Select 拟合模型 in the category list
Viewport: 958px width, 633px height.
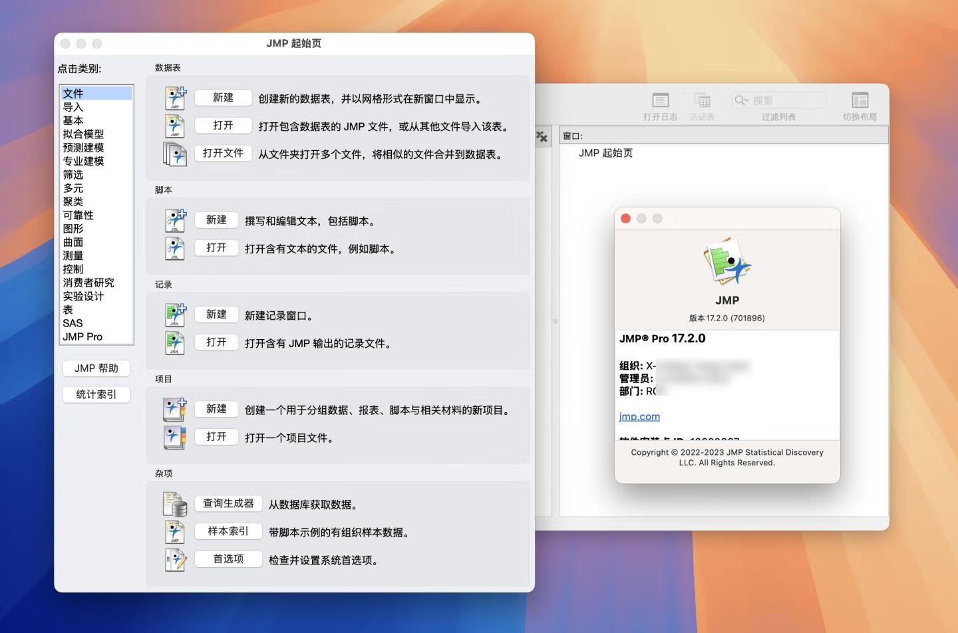point(83,134)
